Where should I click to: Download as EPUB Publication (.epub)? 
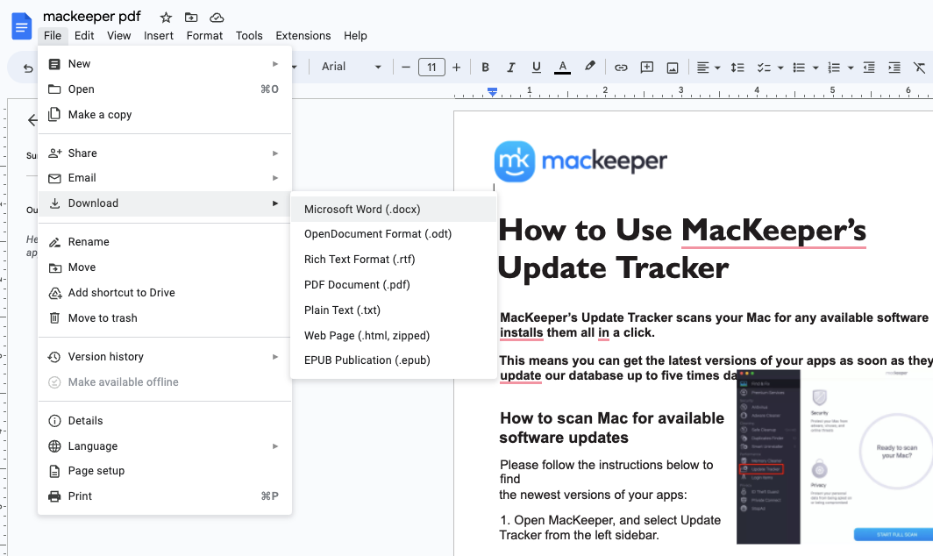[394, 360]
